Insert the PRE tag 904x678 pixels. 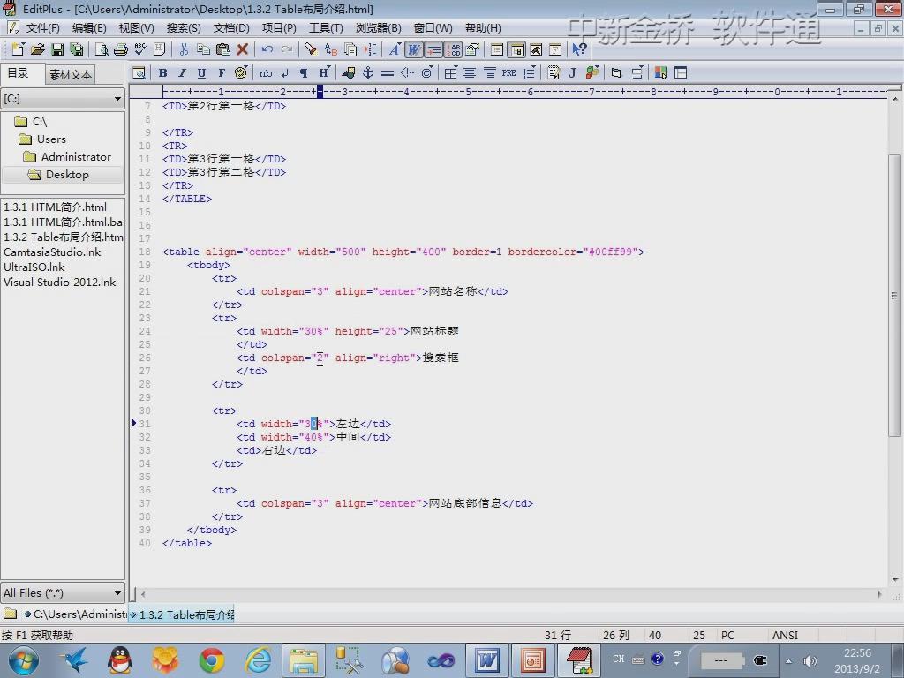click(508, 73)
